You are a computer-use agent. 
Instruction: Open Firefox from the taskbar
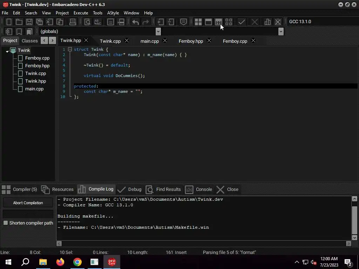(60, 262)
